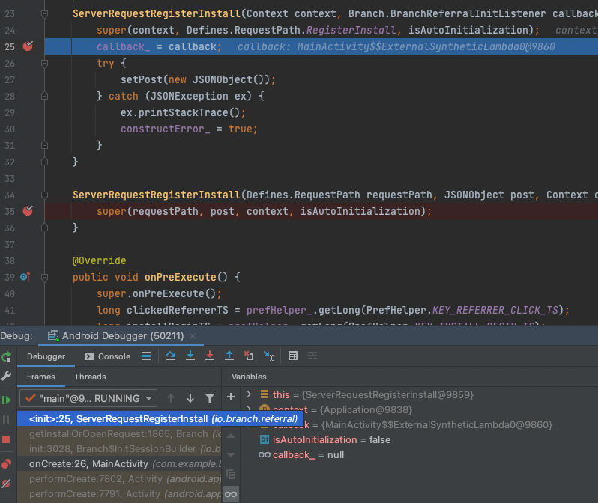Click the Step Out icon
598x503 pixels.
point(229,356)
